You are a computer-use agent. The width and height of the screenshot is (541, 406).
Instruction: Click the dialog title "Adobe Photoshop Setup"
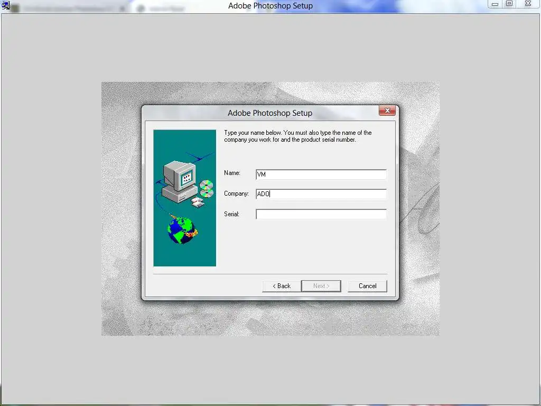[270, 113]
